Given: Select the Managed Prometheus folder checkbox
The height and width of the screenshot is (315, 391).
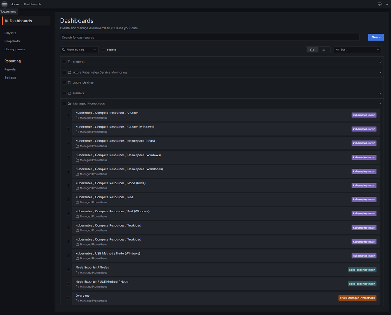Looking at the screenshot, I should pos(65,104).
